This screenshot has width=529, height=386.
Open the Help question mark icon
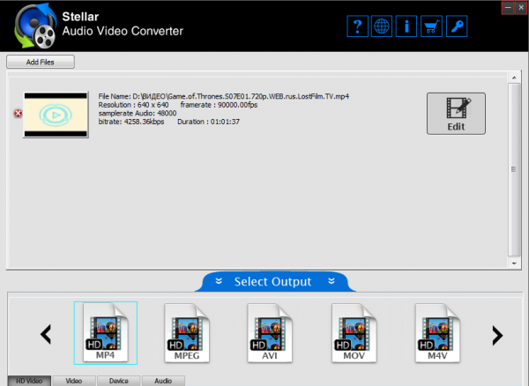pyautogui.click(x=357, y=26)
